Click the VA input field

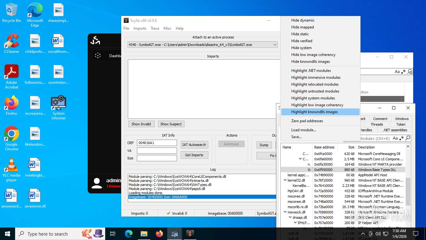click(157, 151)
